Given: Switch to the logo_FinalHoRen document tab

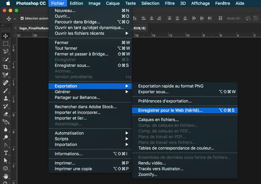Looking at the screenshot, I should point(34,28).
